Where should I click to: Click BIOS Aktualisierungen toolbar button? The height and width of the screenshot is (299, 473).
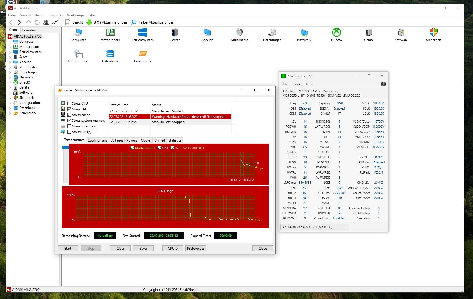coord(107,22)
